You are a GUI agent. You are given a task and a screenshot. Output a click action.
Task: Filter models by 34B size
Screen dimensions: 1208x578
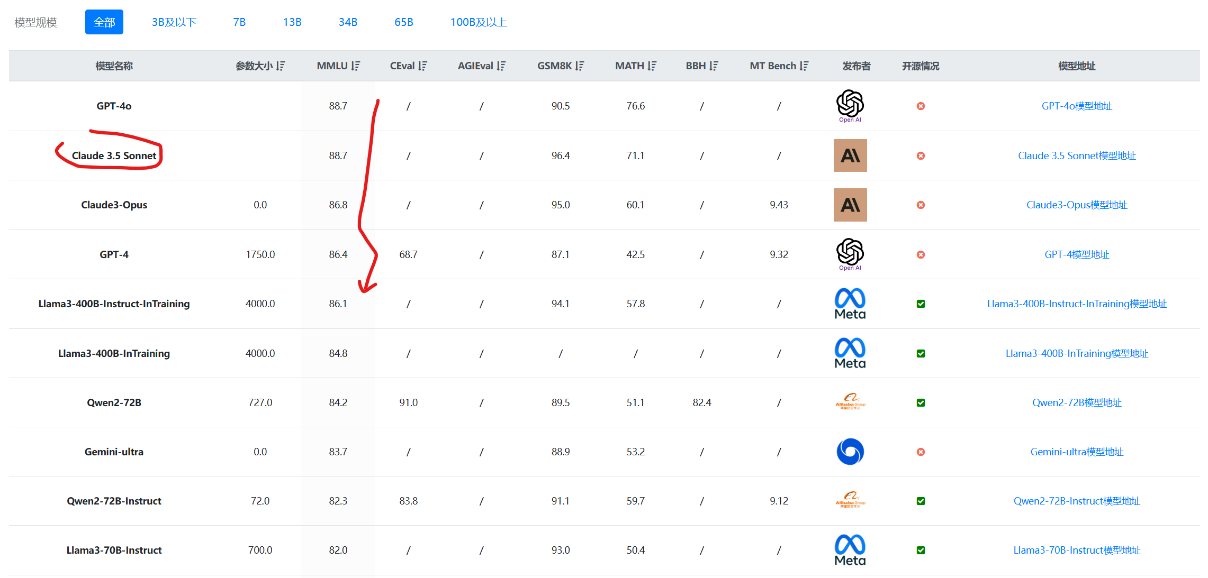click(348, 22)
